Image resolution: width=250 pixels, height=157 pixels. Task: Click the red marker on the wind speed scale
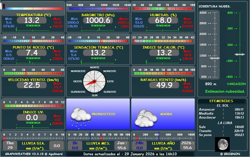pyautogui.click(x=26, y=73)
